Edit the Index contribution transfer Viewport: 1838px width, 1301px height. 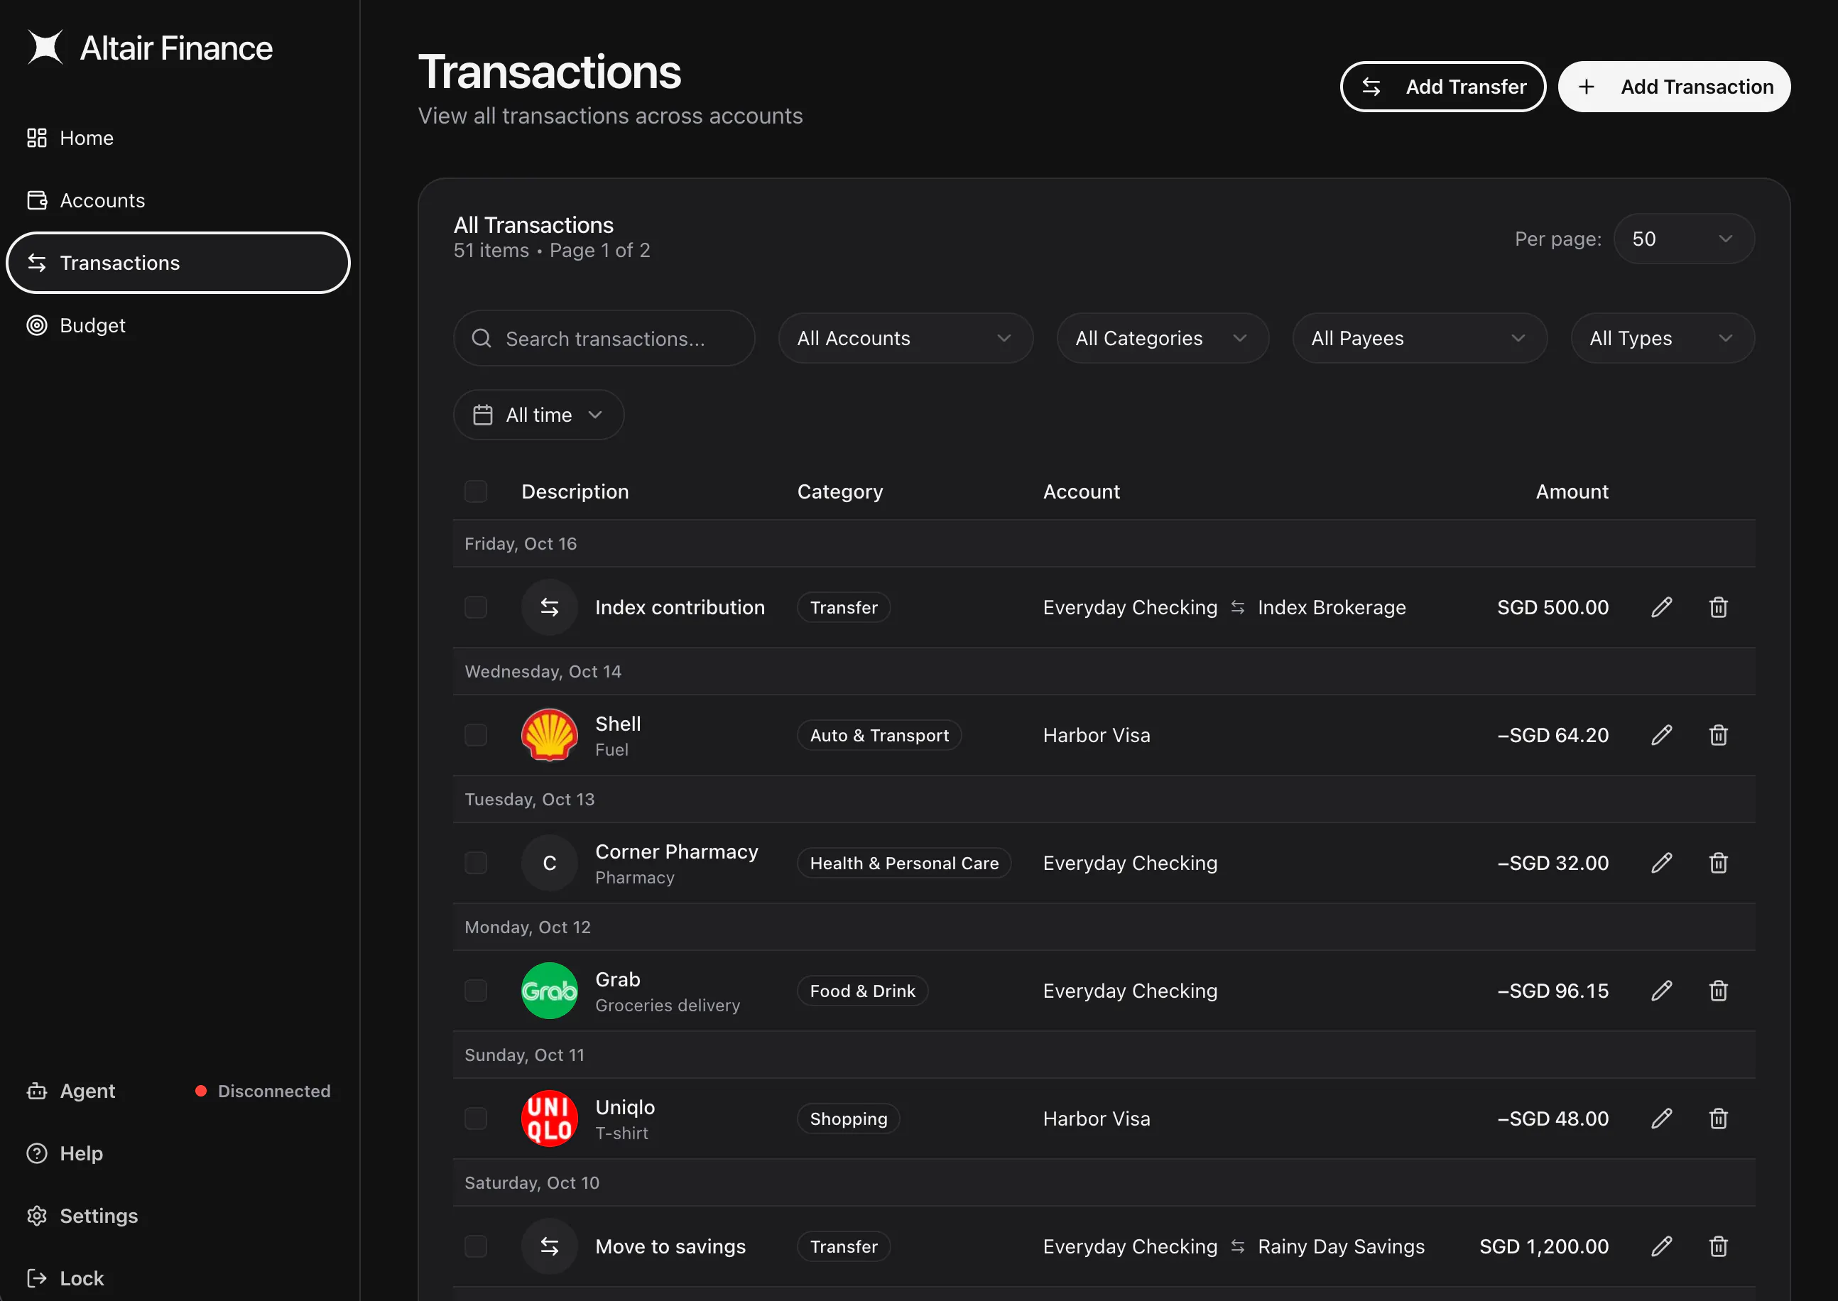coord(1662,607)
